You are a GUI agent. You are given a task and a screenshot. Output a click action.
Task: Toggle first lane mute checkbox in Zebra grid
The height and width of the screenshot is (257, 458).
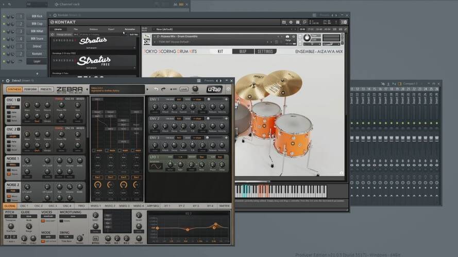tap(94, 151)
